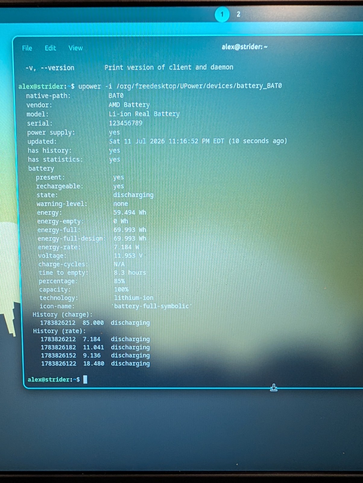Click the state value 'discharging'

(133, 195)
